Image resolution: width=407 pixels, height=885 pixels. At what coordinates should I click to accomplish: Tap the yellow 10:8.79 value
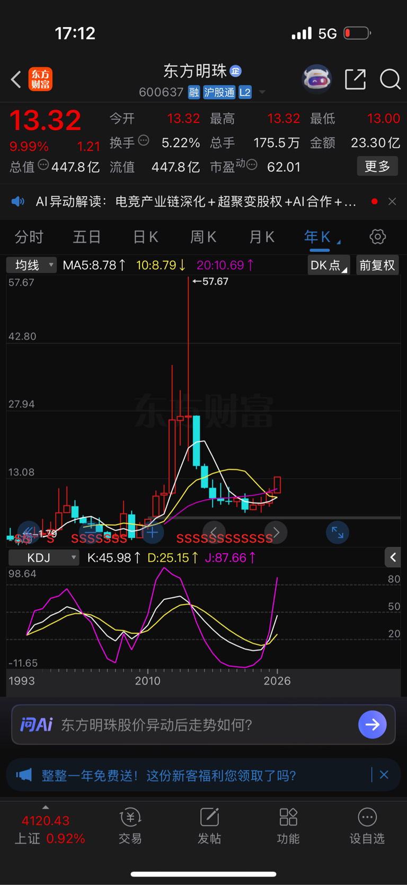161,265
